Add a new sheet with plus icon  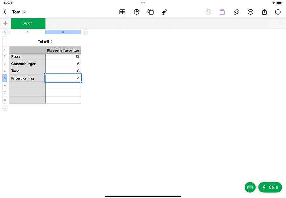pos(6,23)
